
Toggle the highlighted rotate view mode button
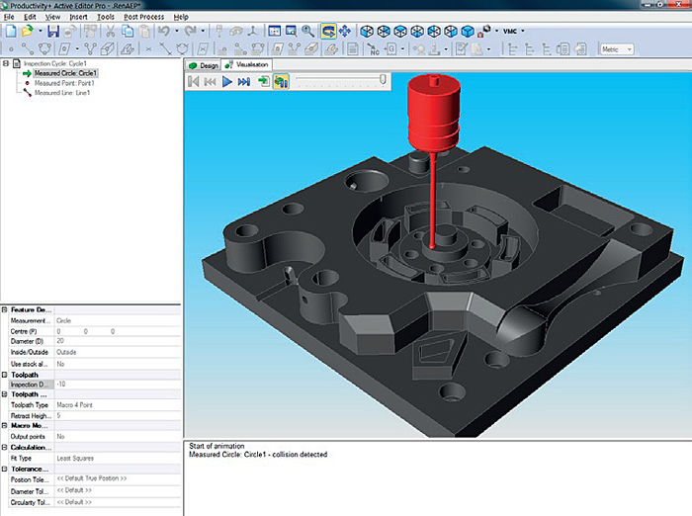[328, 31]
